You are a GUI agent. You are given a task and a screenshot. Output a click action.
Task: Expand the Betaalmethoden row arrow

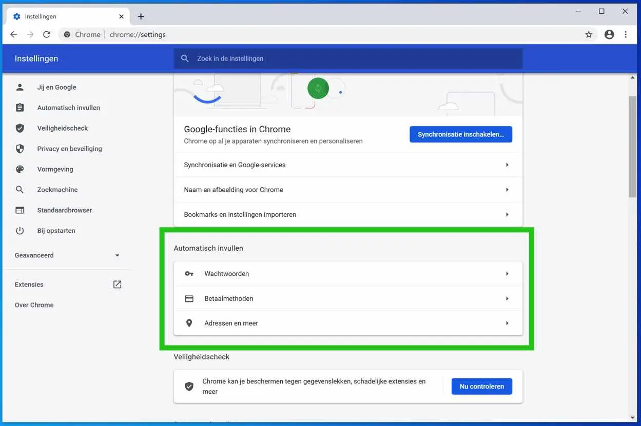[507, 298]
